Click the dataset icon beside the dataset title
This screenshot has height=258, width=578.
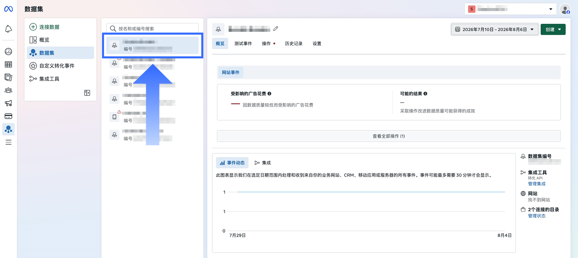tap(218, 30)
